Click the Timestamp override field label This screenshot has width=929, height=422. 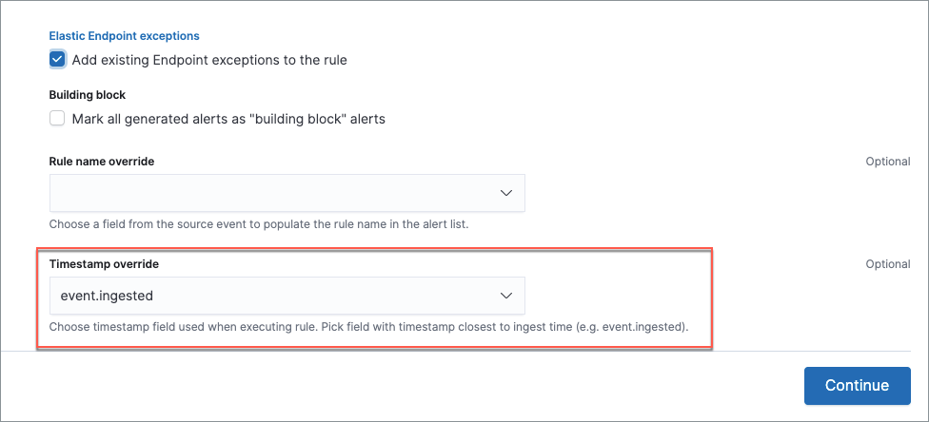point(105,263)
